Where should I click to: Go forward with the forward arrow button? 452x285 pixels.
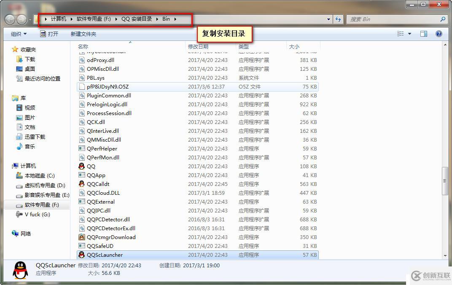click(22, 19)
